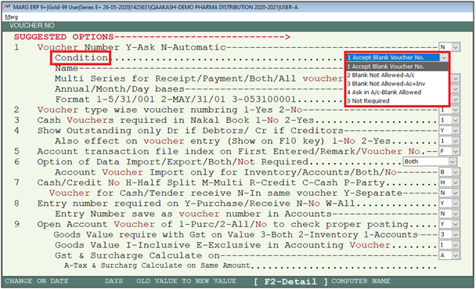This screenshot has height=289, width=476.
Task: Click the MARG ERP title bar logo icon
Action: click(x=7, y=7)
